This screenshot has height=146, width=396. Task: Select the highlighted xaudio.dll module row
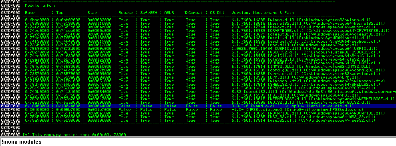pyautogui.click(x=198, y=106)
